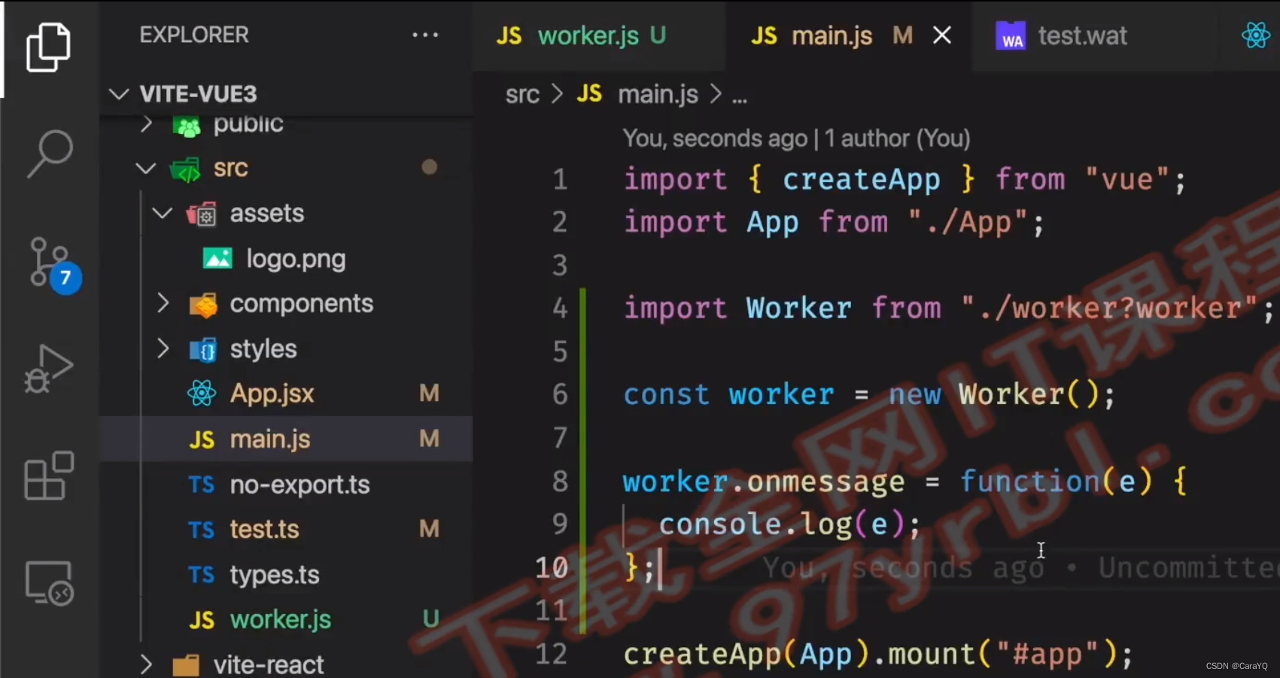Collapse the VITE-VUE3 root section
Viewport: 1280px width, 678px height.
tap(119, 94)
